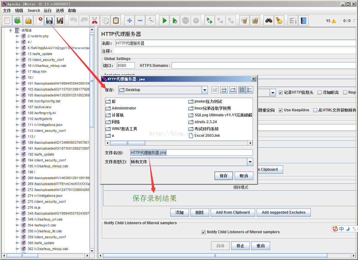Open dropdown arrow left of 记录HTTP信息头
Screen dimensions: 358x260
tap(273, 93)
